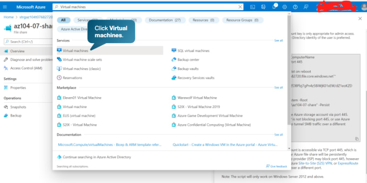Open Diagnose and solve problems item

pos(31,60)
